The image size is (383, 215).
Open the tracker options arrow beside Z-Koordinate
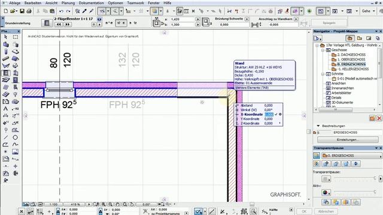(x=280, y=124)
